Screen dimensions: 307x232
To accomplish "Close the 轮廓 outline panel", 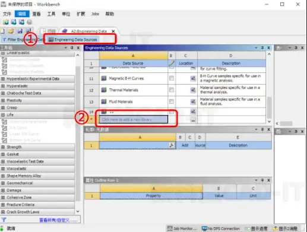I will coord(268,129).
